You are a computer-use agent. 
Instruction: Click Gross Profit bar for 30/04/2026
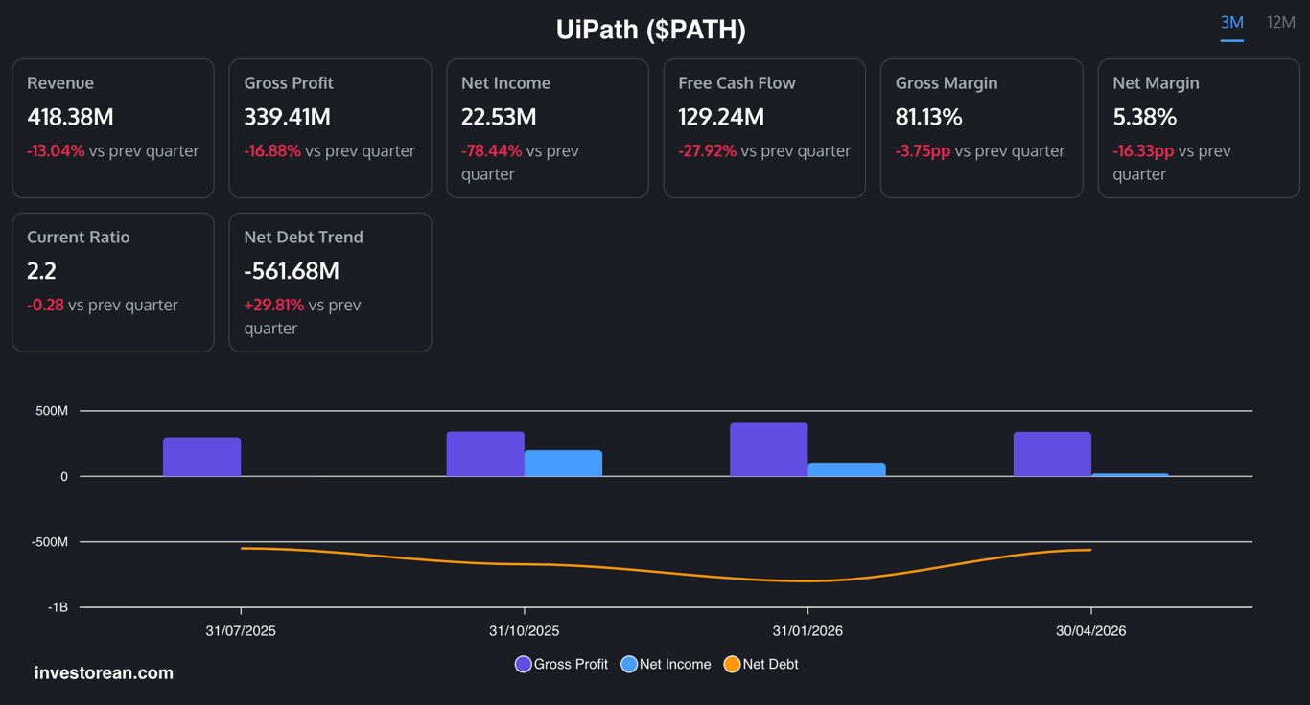pos(1052,454)
